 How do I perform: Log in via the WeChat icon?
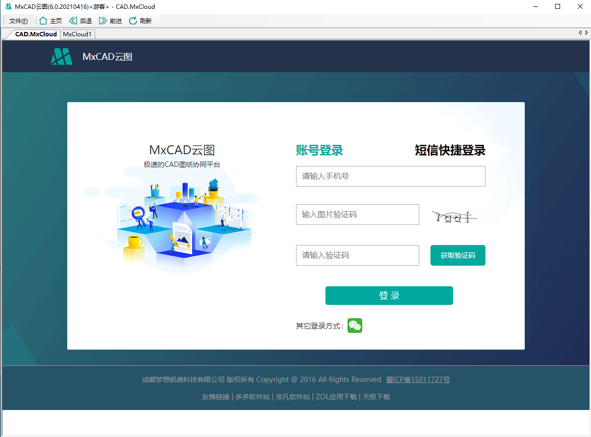354,325
